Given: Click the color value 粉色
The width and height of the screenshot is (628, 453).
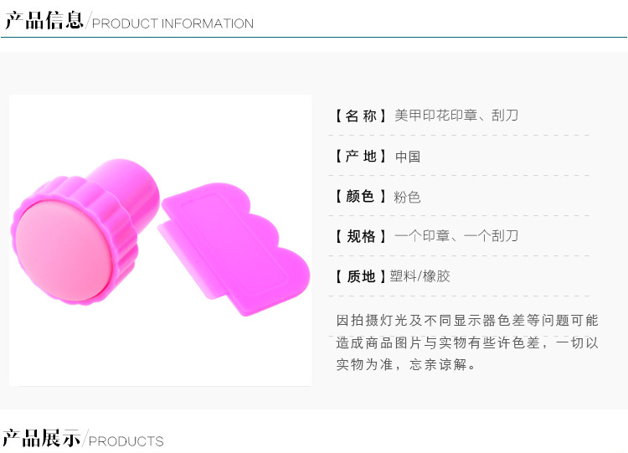Looking at the screenshot, I should click(x=407, y=197).
